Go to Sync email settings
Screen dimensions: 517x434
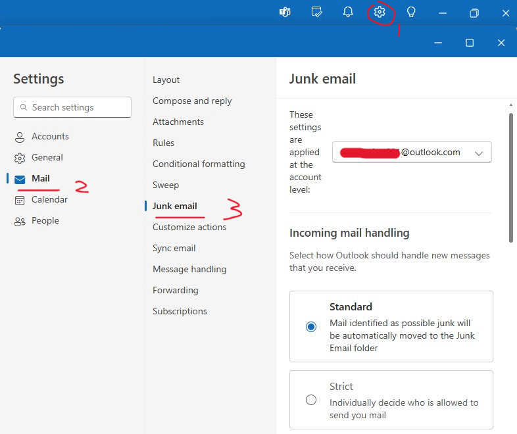[174, 248]
